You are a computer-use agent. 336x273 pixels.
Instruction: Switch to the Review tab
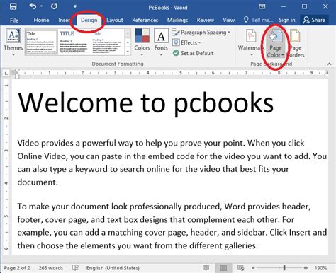click(206, 20)
